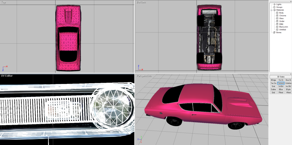
Task: Click the Body material icon
Action: (277, 13)
